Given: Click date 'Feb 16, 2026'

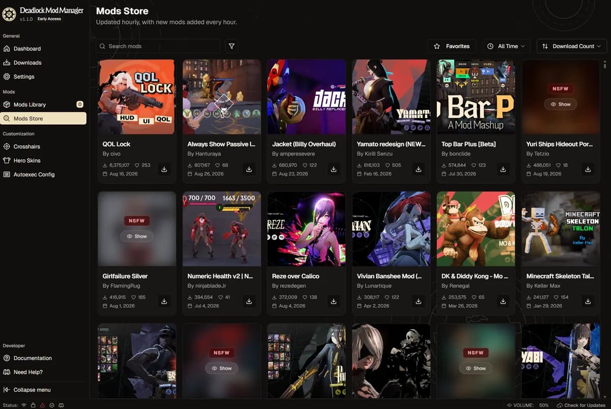Looking at the screenshot, I should pos(378,174).
